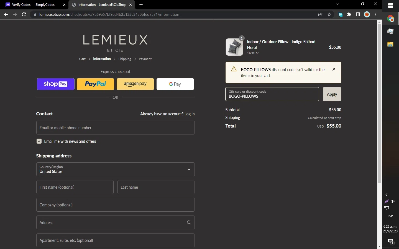
Task: Click the Shipping breadcrumb step
Action: click(125, 59)
